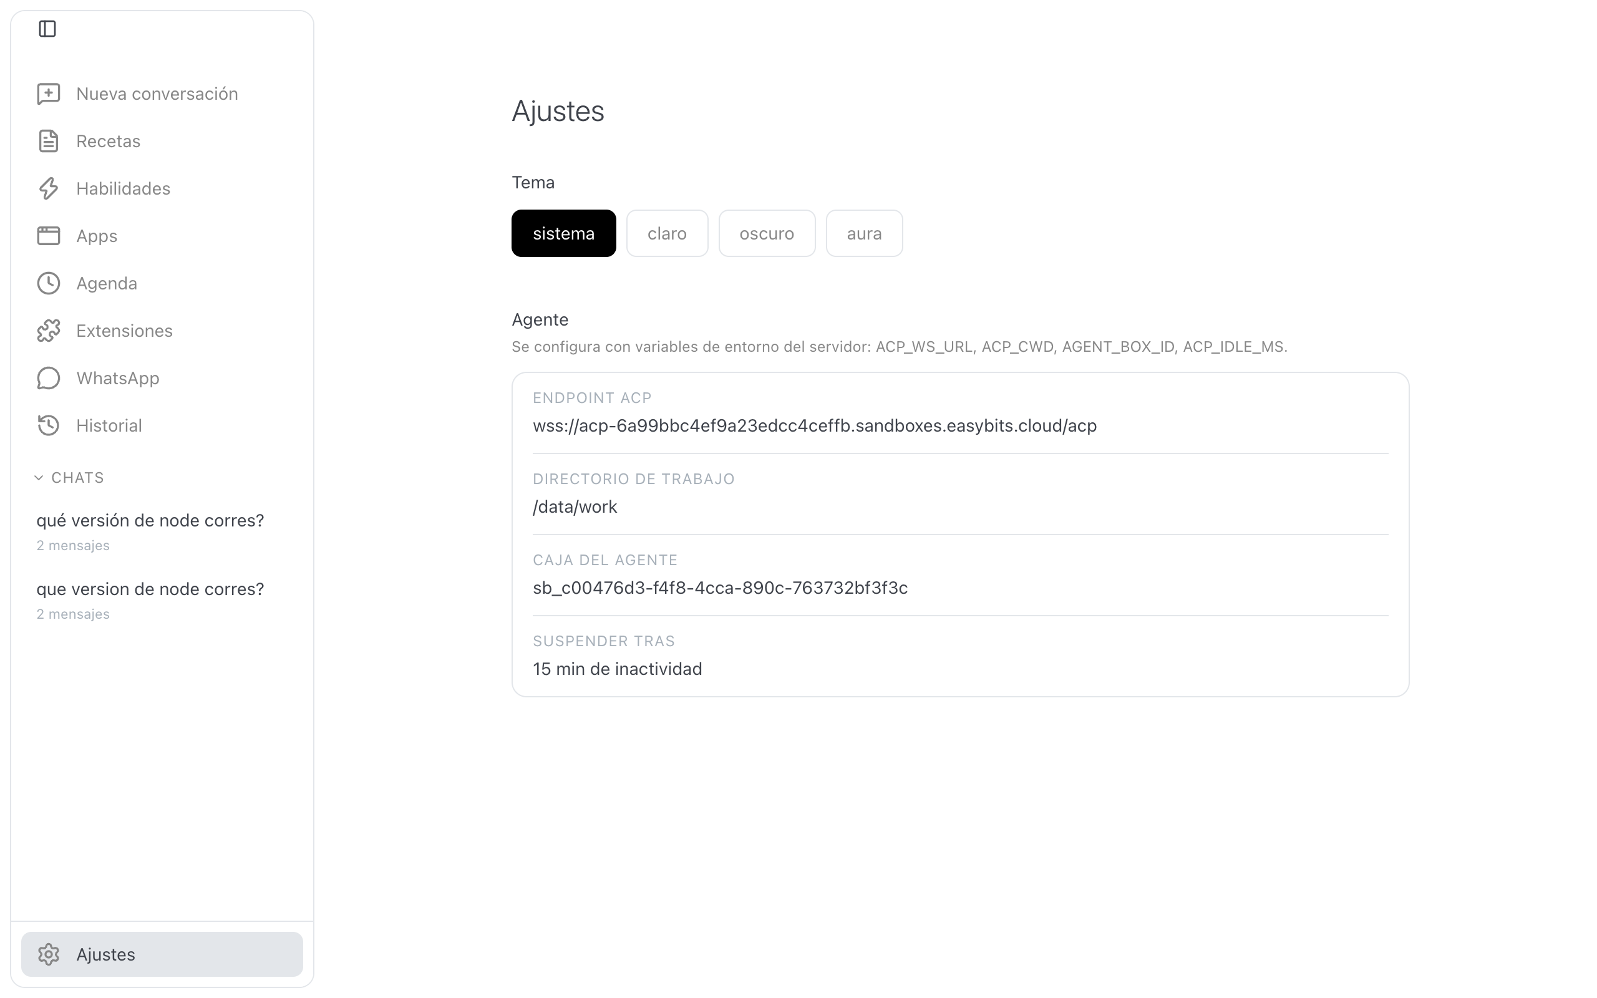Open chat "qué versión de node corres?"
This screenshot has height=998, width=1597.
click(x=150, y=531)
